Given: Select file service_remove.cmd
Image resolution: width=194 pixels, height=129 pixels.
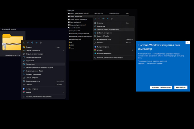Looking at the screenshot, I should (x=75, y=39).
